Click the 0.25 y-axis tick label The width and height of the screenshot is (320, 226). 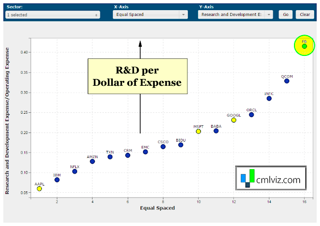(x=24, y=112)
